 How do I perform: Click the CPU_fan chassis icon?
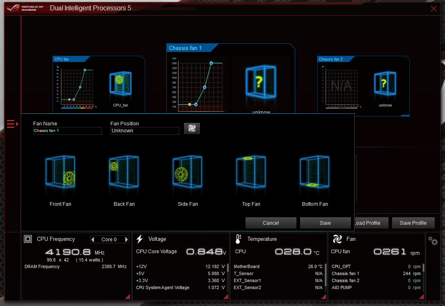[x=121, y=83]
